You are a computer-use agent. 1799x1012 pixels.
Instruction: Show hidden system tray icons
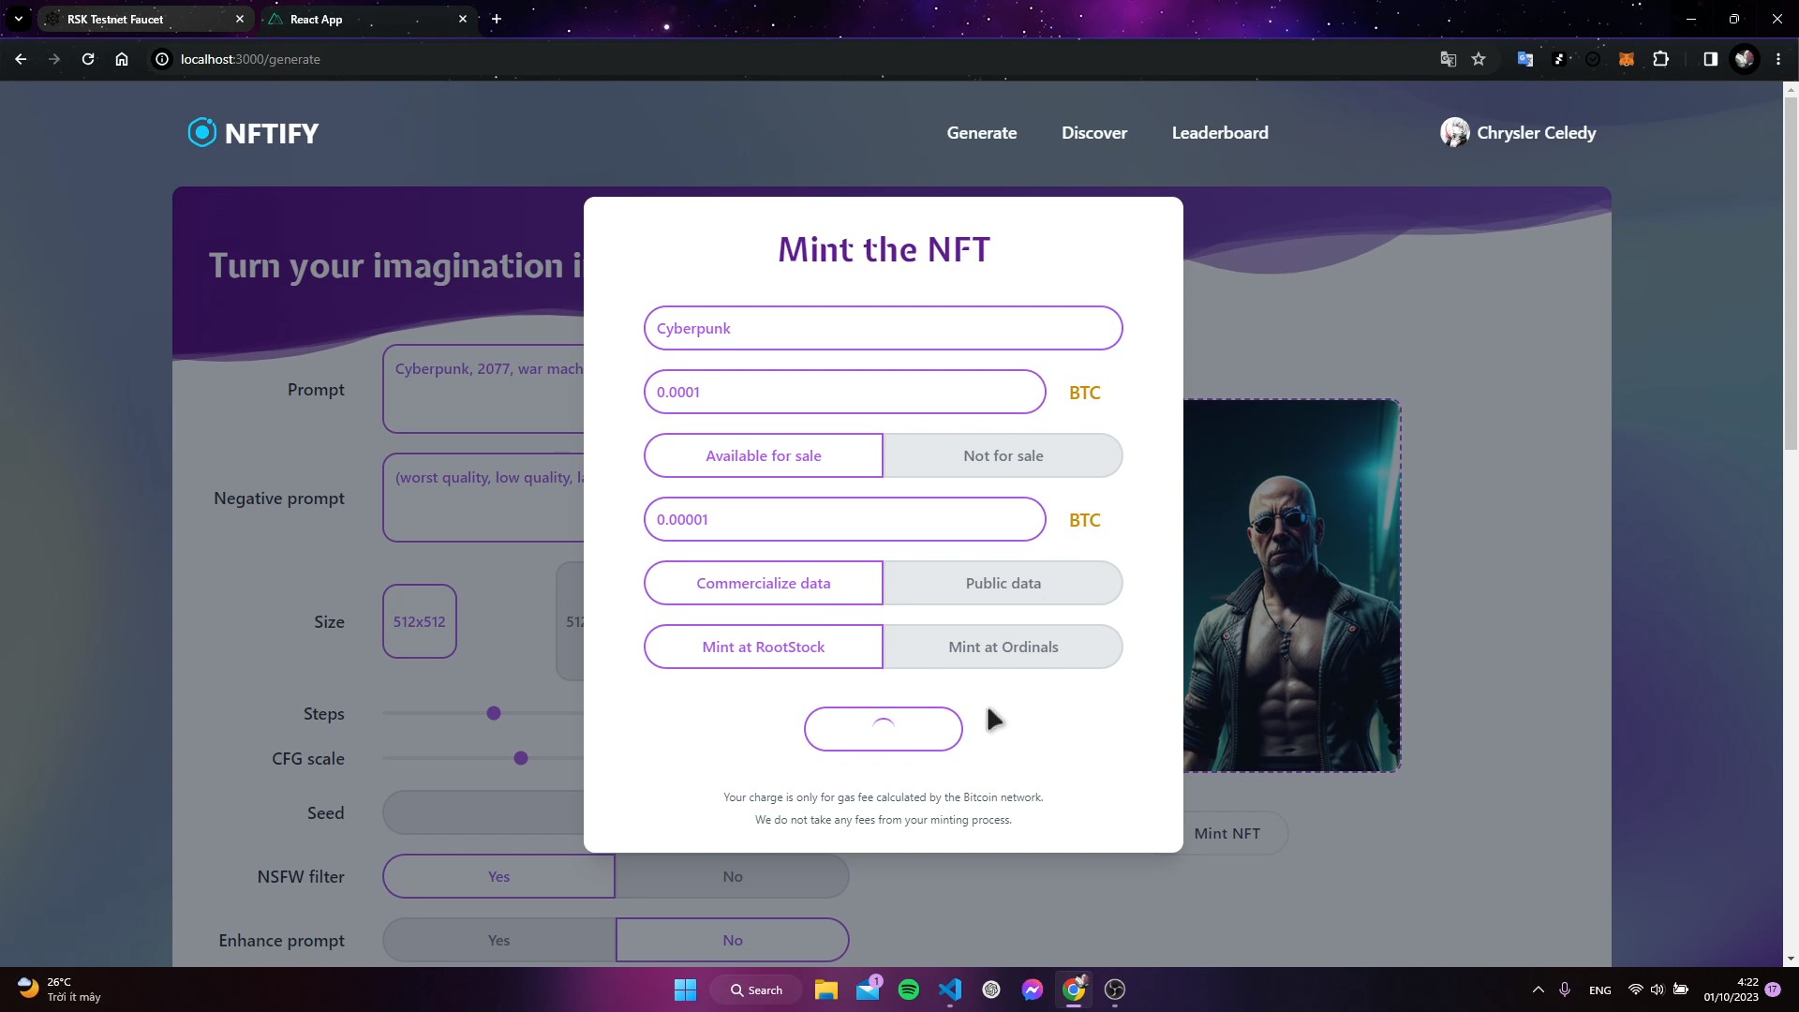pos(1538,990)
